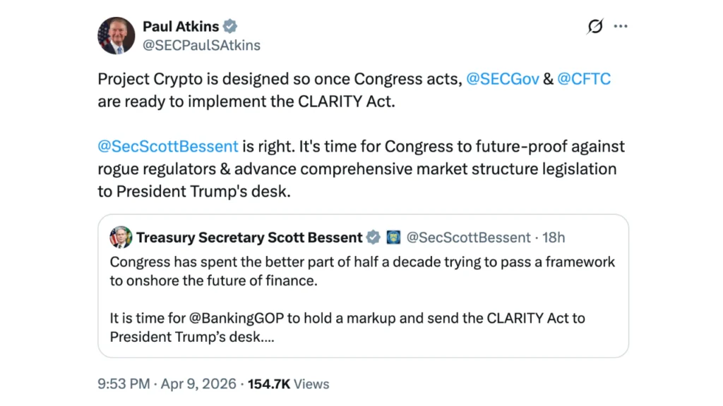The width and height of the screenshot is (723, 406).
Task: Click the @SecScottBessent handle in quoted tweet
Action: pos(467,238)
